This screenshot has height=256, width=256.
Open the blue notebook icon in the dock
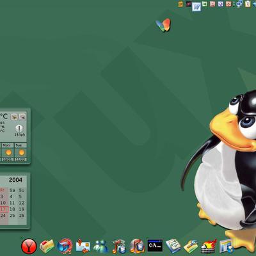173,246
